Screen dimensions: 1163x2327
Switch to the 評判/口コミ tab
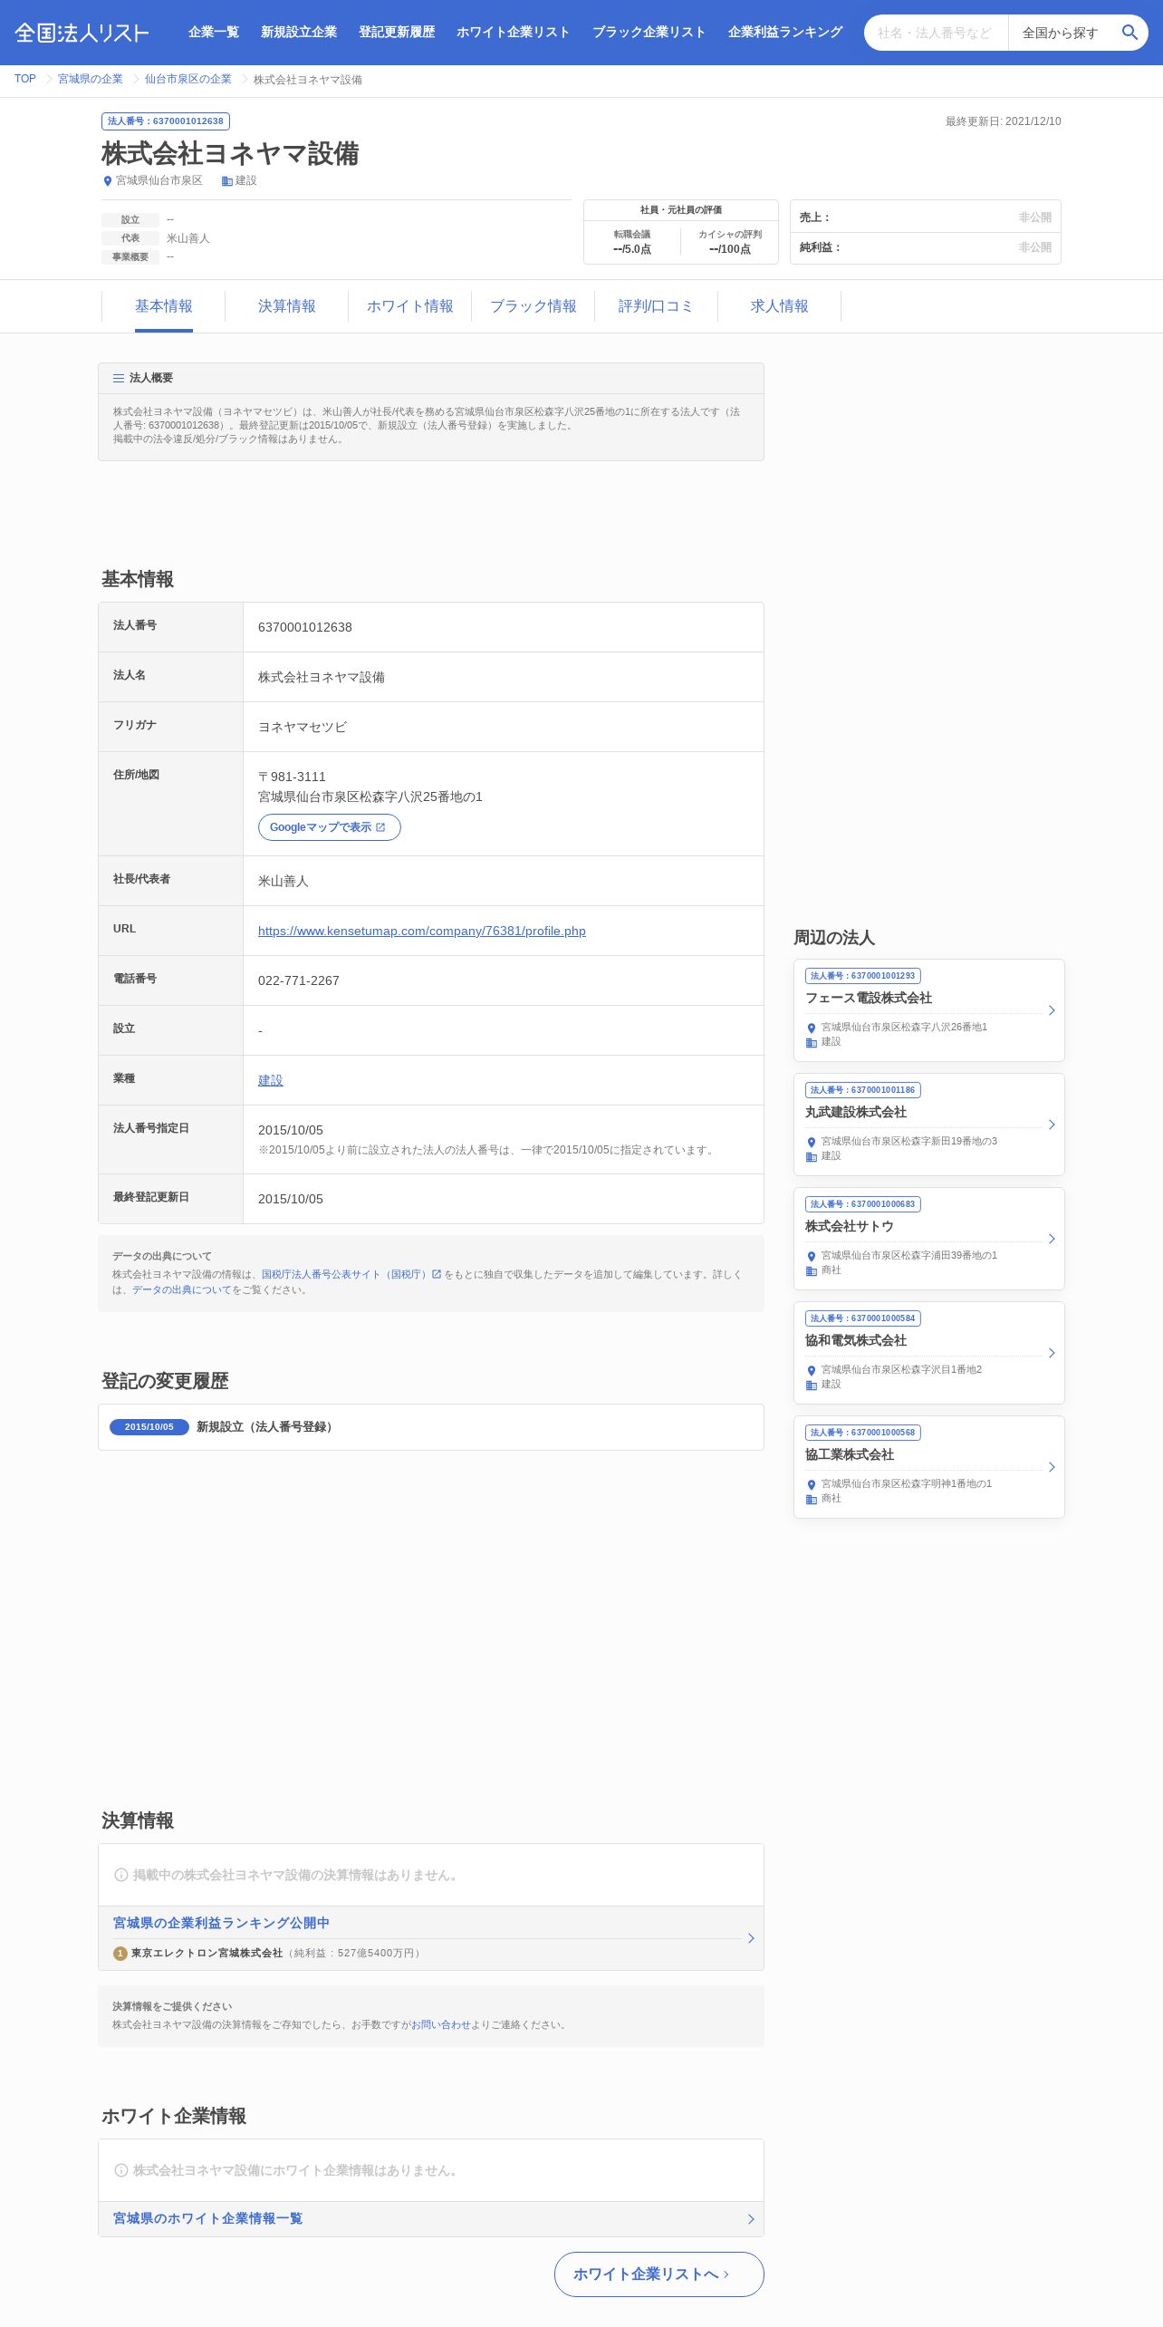pyautogui.click(x=657, y=306)
